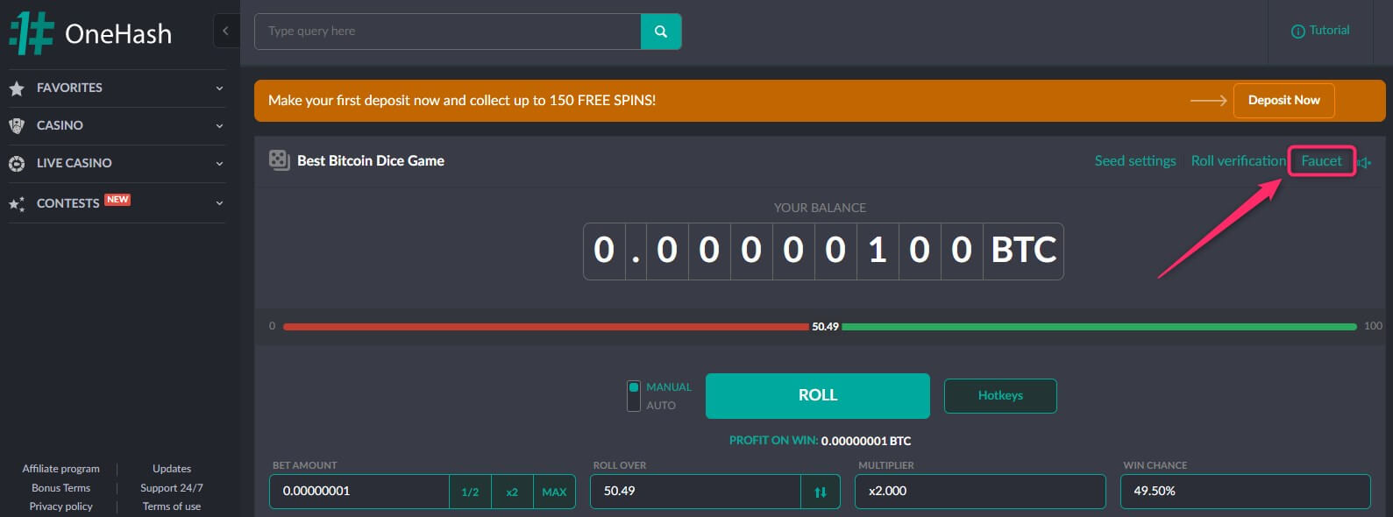1393x517 pixels.
Task: Contact Support 24/7 link
Action: pyautogui.click(x=172, y=488)
